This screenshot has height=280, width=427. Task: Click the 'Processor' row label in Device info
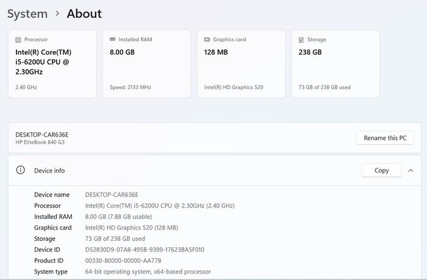[48, 206]
